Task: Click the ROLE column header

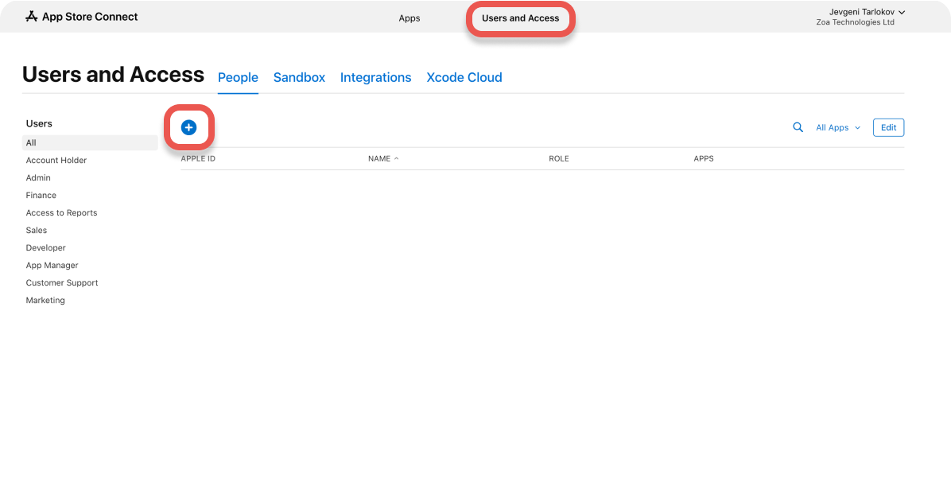Action: pyautogui.click(x=558, y=159)
